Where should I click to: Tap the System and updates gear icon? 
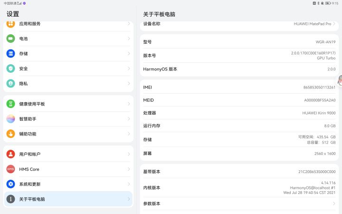(x=10, y=184)
